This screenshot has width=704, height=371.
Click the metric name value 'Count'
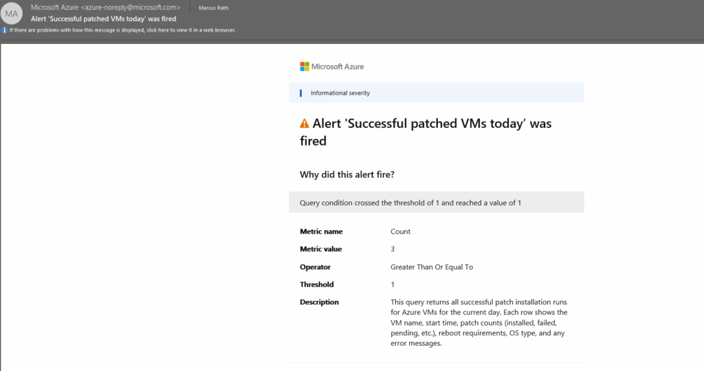(x=401, y=232)
